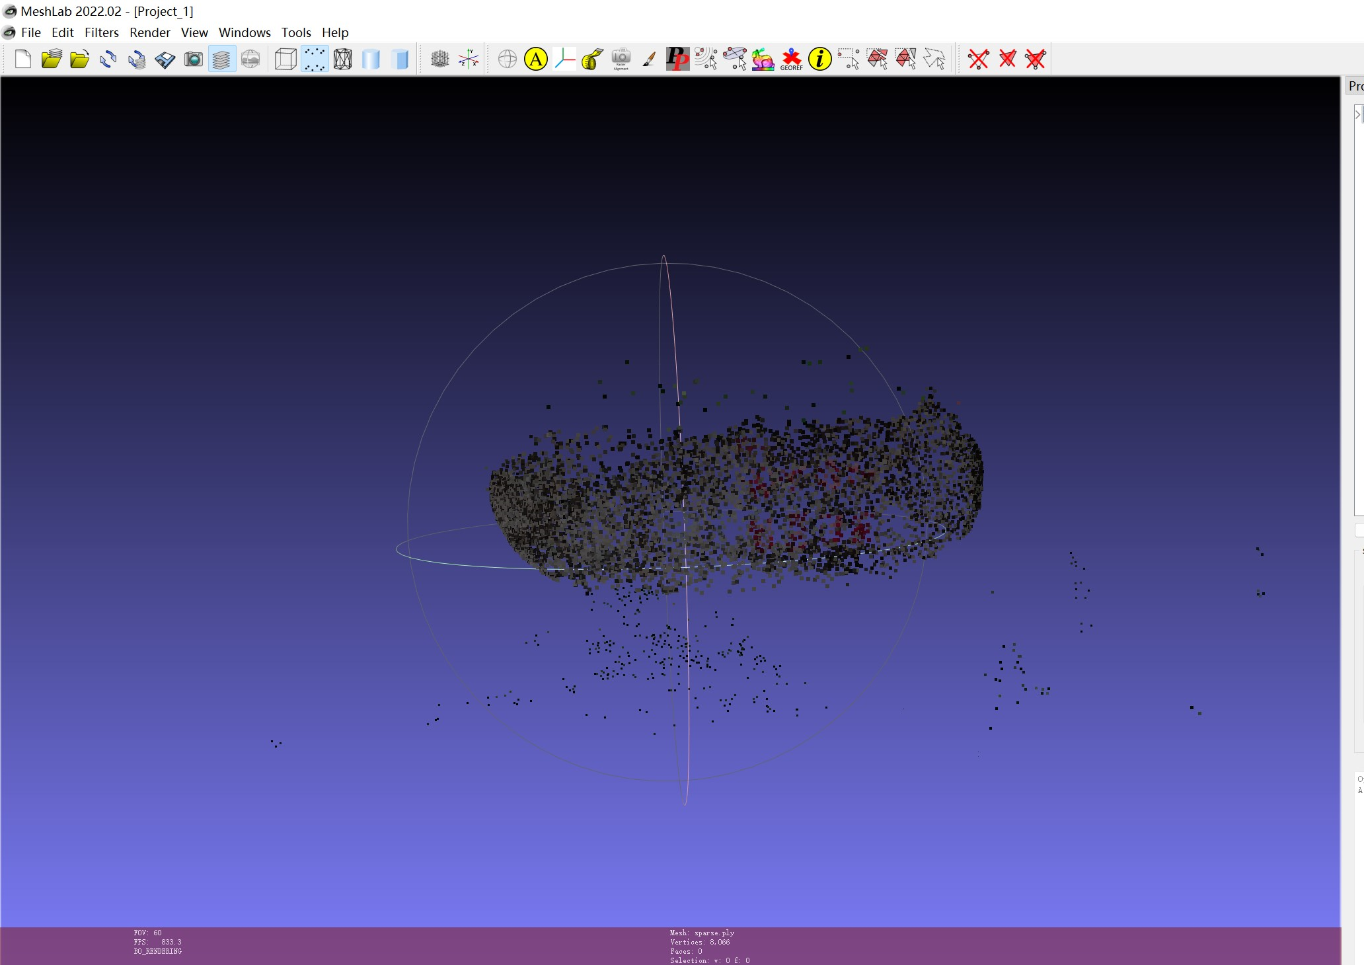1364x965 pixels.
Task: Select the connected components selection tool
Action: tap(734, 59)
